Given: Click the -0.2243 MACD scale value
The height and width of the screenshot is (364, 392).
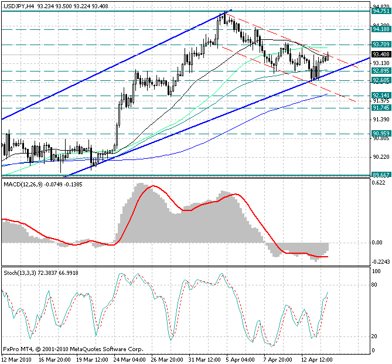Looking at the screenshot, I should [x=381, y=261].
